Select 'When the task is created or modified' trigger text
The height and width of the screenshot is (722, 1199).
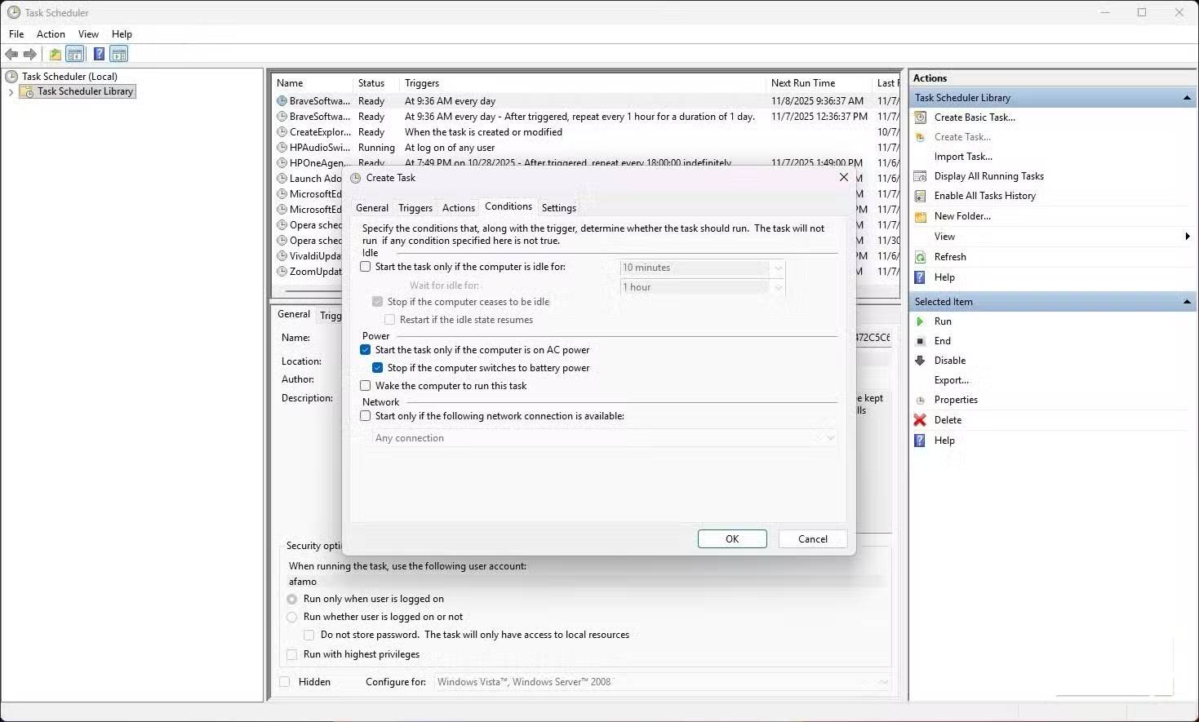coord(483,132)
